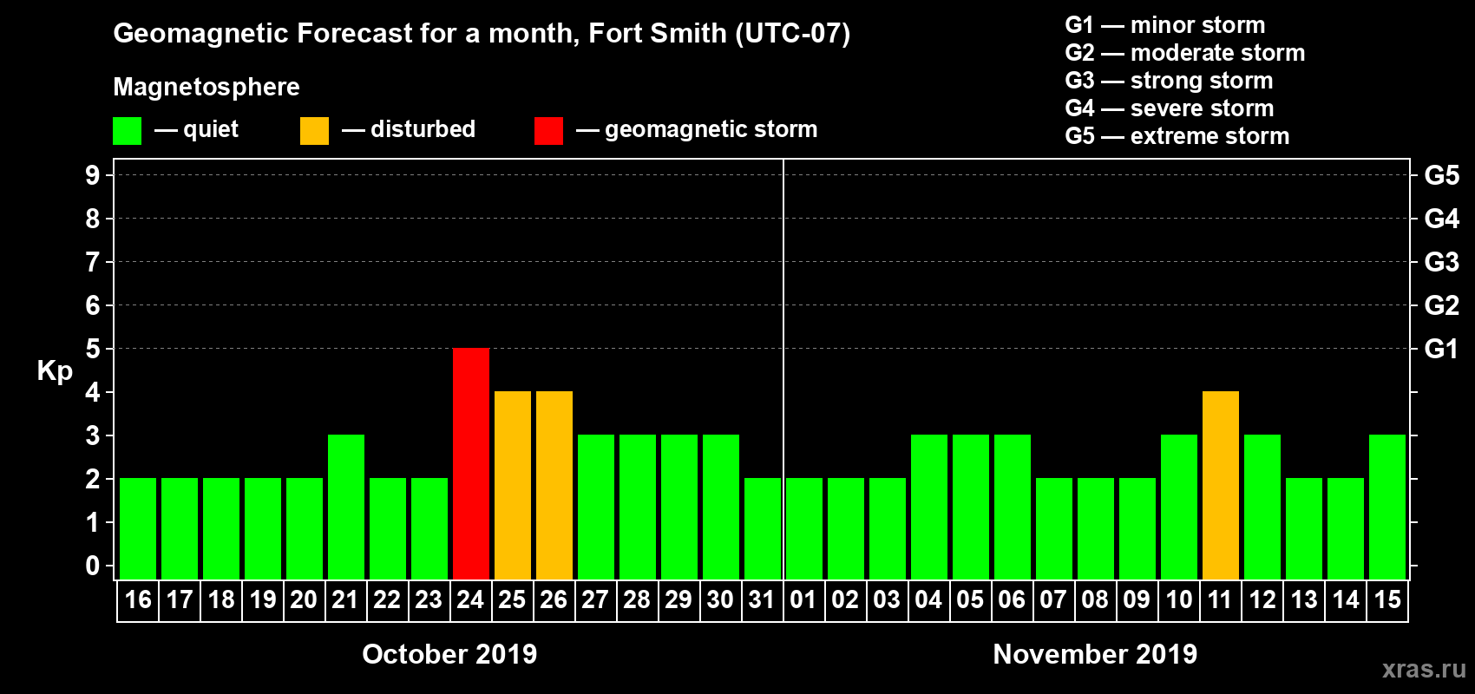1475x694 pixels.
Task: Click the orange disturbed legend swatch
Action: pos(314,131)
